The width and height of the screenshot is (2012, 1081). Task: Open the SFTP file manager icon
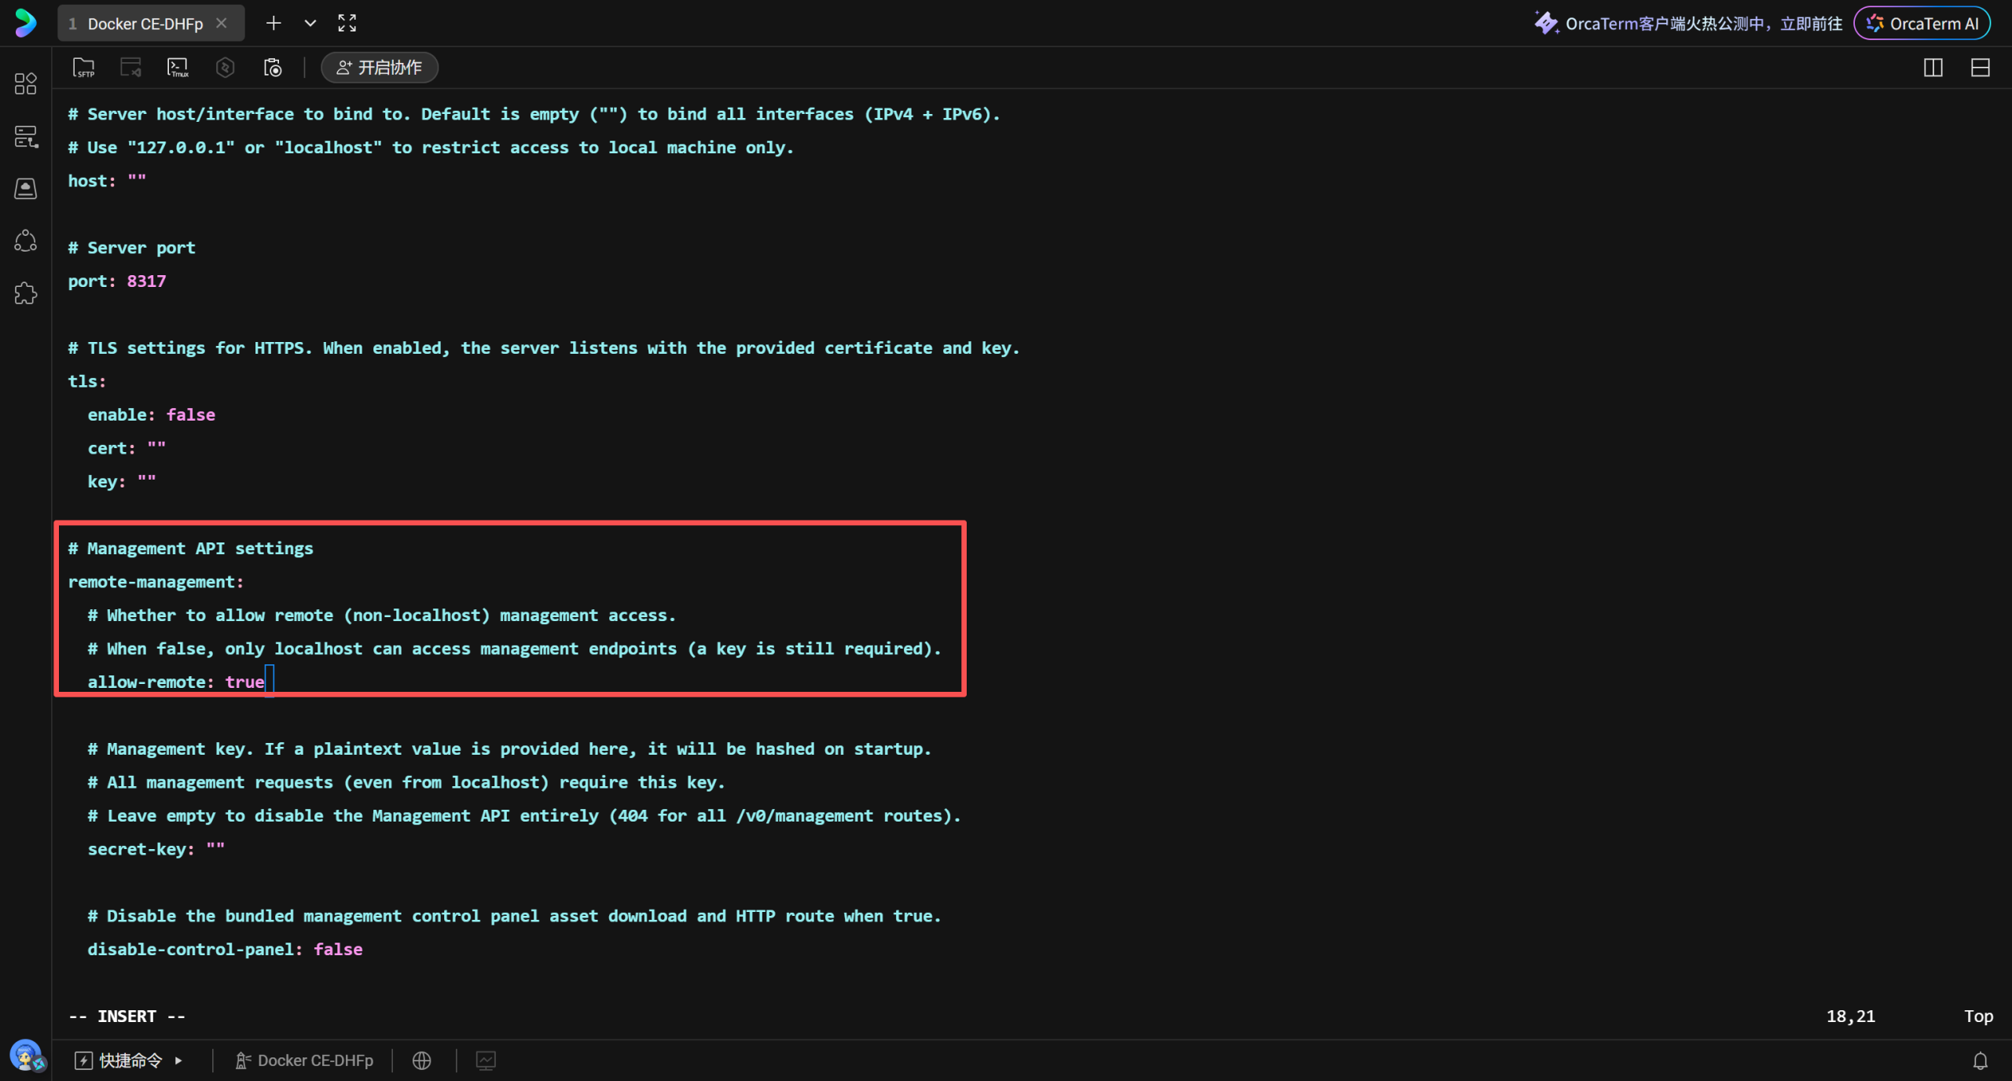tap(83, 68)
